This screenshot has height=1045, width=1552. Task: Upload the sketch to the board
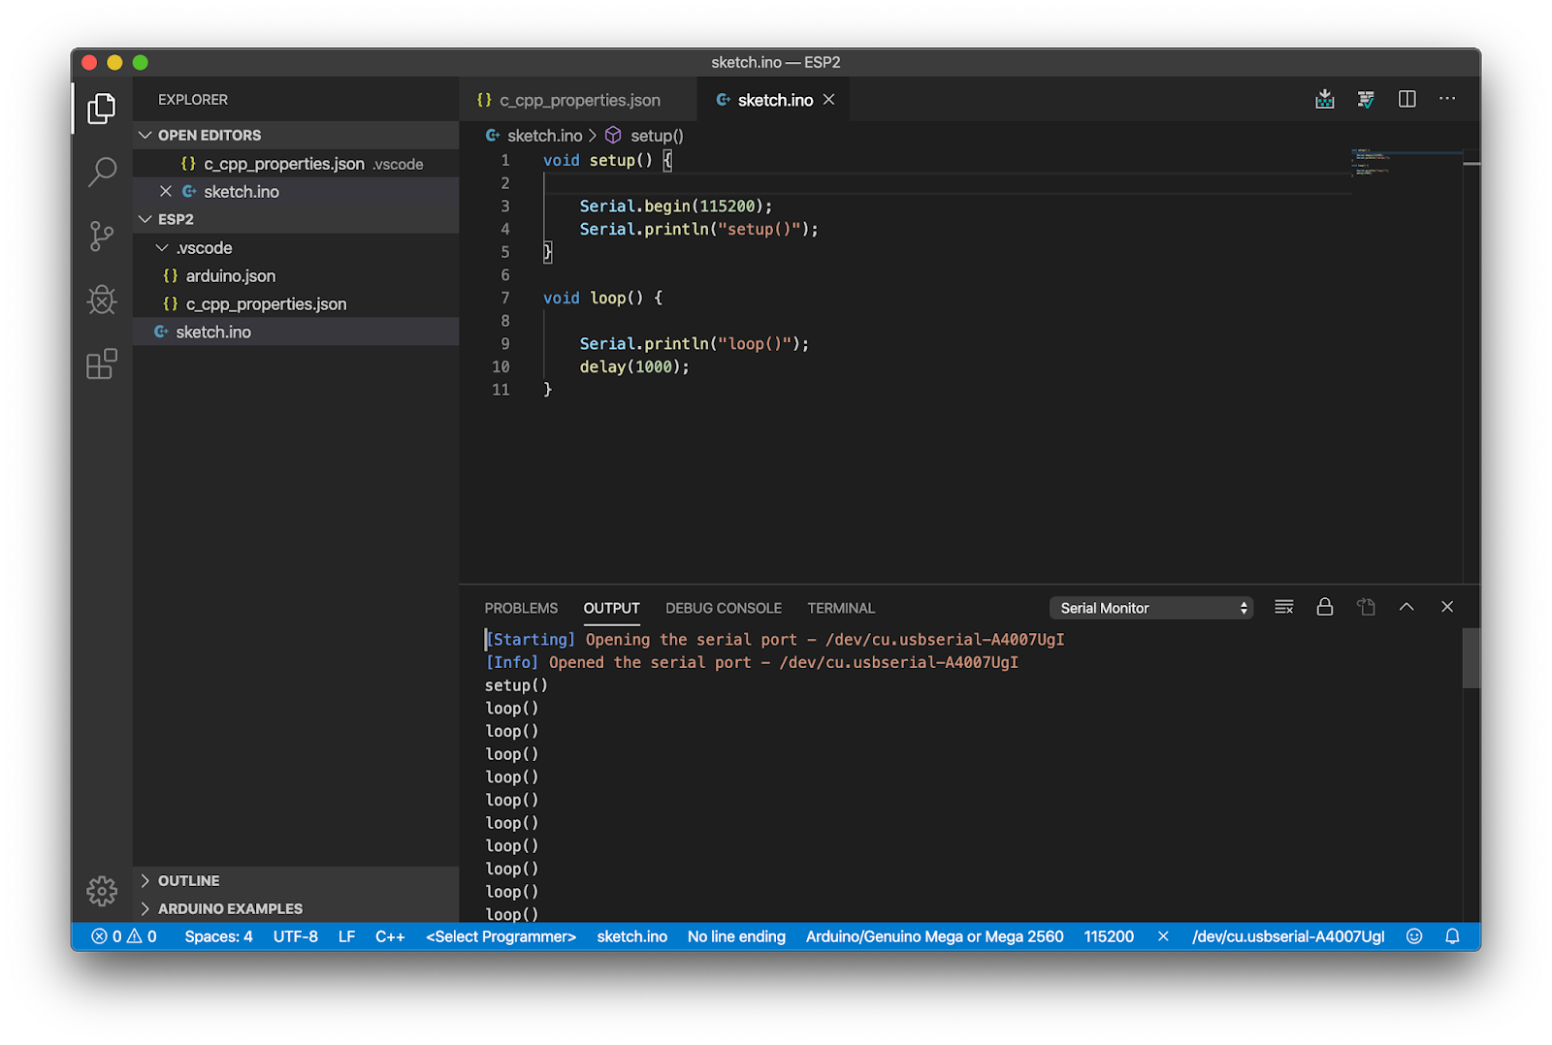(1324, 98)
